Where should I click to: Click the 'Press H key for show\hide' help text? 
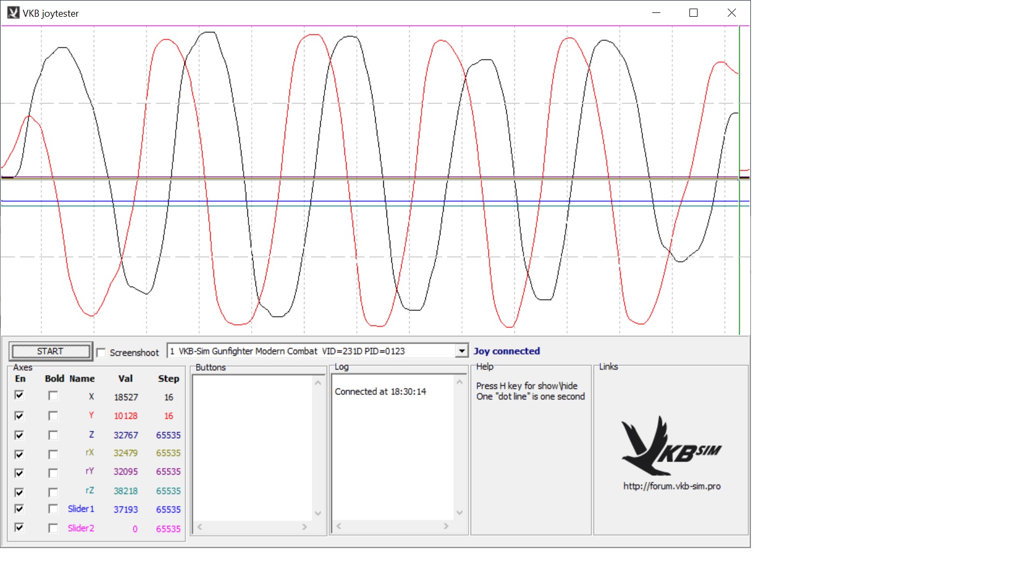[527, 386]
